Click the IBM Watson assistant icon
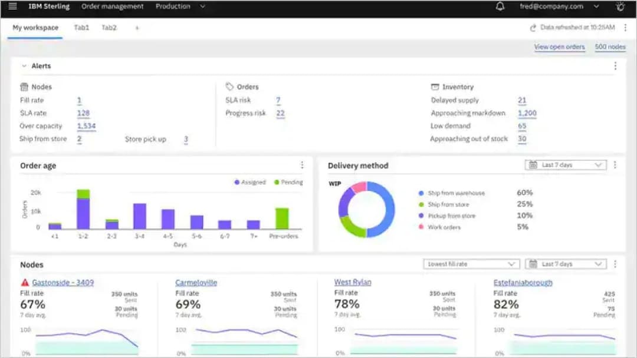637x358 pixels. tap(620, 6)
